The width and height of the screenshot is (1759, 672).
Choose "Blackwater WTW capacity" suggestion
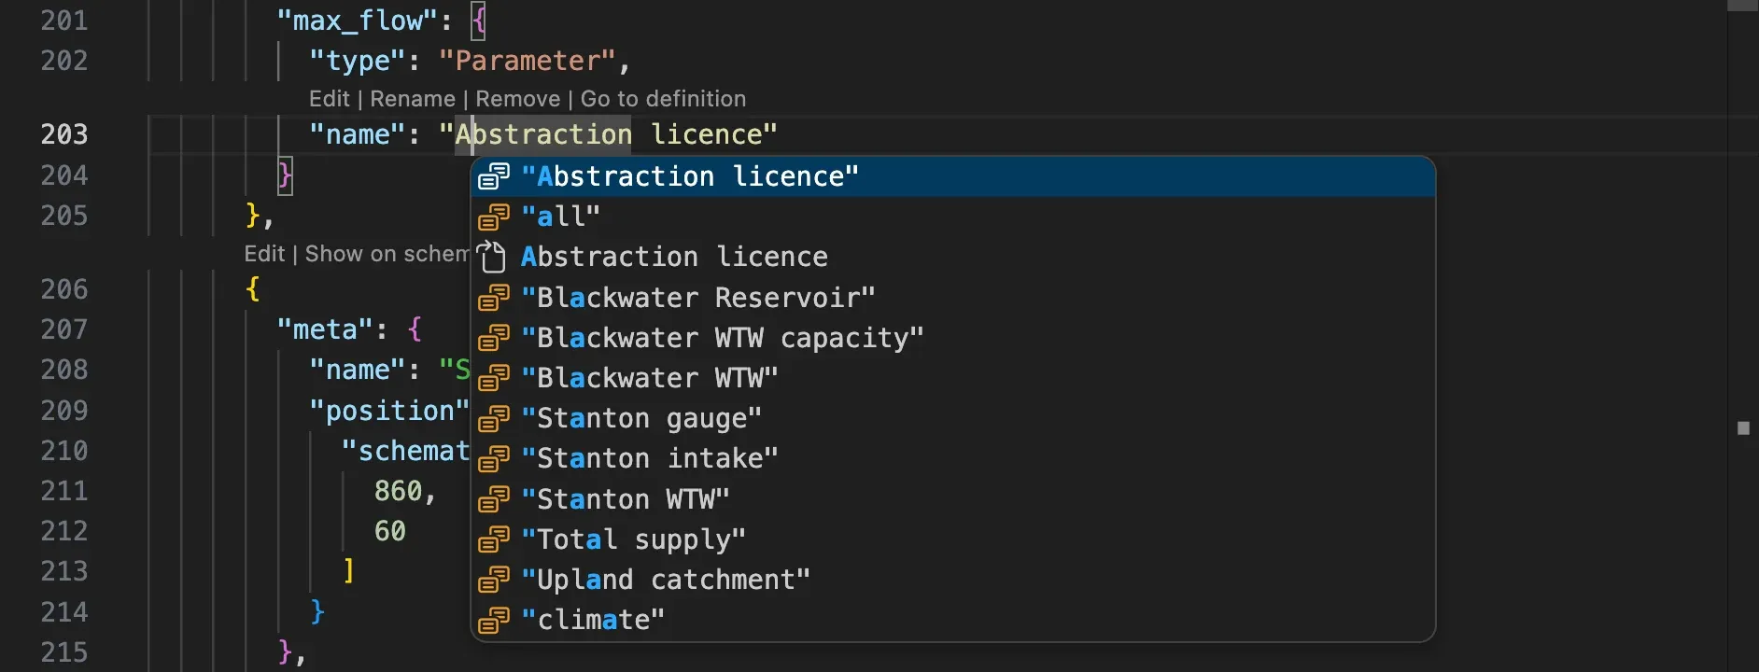coord(953,338)
